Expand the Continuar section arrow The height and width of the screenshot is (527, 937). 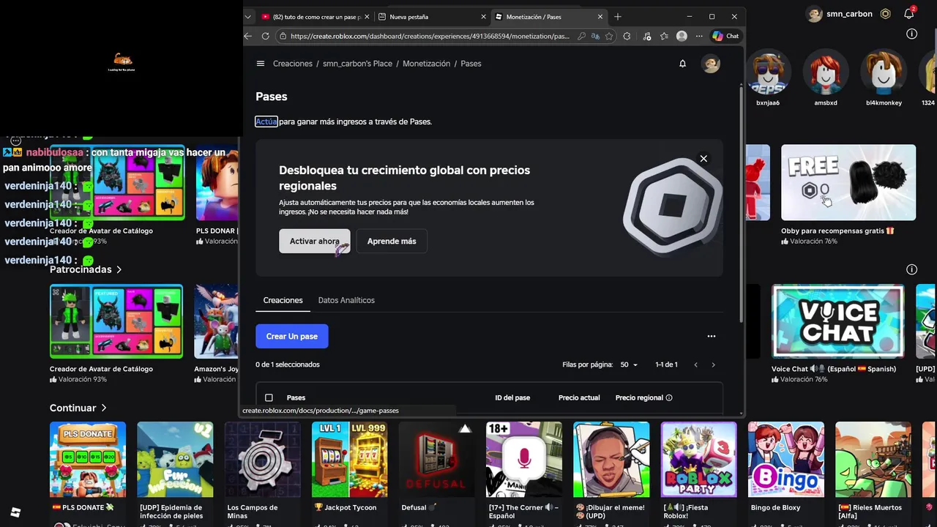[104, 408]
